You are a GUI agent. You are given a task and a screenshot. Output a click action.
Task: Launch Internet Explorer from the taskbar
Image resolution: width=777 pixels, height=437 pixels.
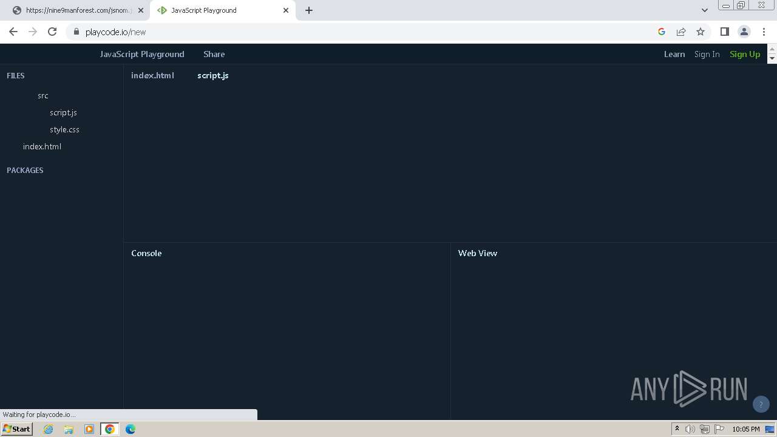pos(49,429)
